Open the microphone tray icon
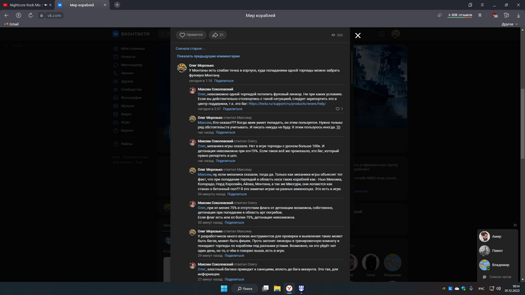The height and width of the screenshot is (295, 525). point(471,288)
